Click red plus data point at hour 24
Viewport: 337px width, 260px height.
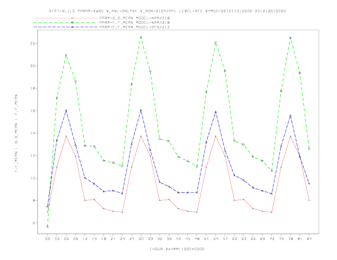pos(122,212)
